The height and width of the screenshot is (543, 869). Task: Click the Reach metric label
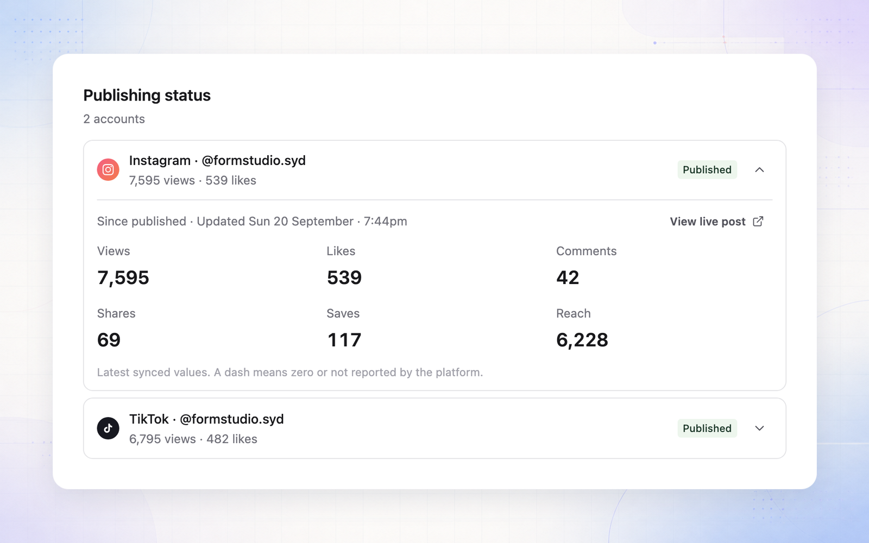pyautogui.click(x=574, y=313)
